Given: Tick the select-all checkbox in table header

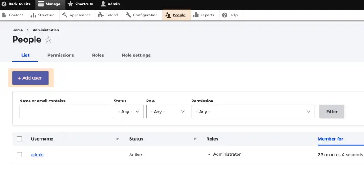Looking at the screenshot, I should coord(20,139).
